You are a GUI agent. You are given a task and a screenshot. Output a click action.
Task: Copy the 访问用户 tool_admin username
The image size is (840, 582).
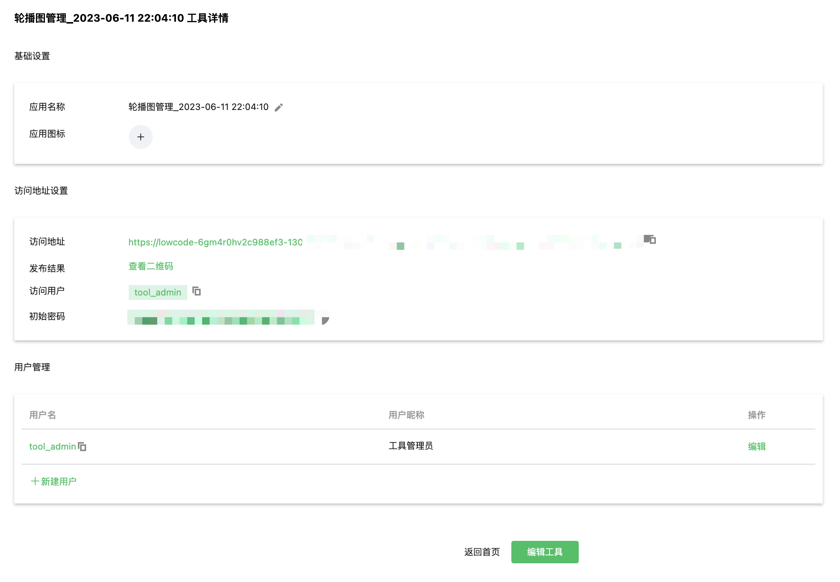click(197, 291)
